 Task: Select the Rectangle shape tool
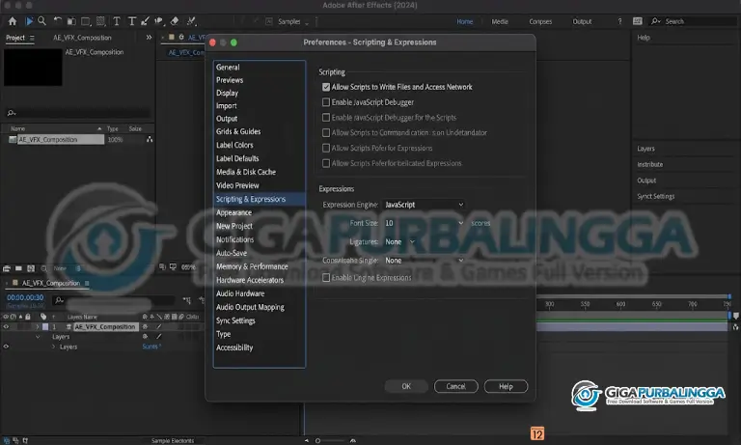86,21
